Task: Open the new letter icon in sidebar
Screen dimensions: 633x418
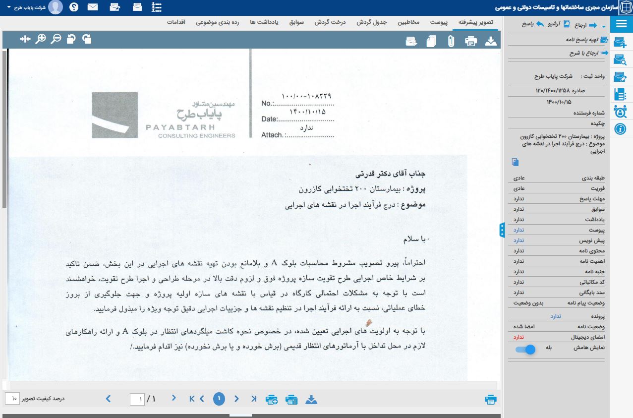Action: pos(620,42)
